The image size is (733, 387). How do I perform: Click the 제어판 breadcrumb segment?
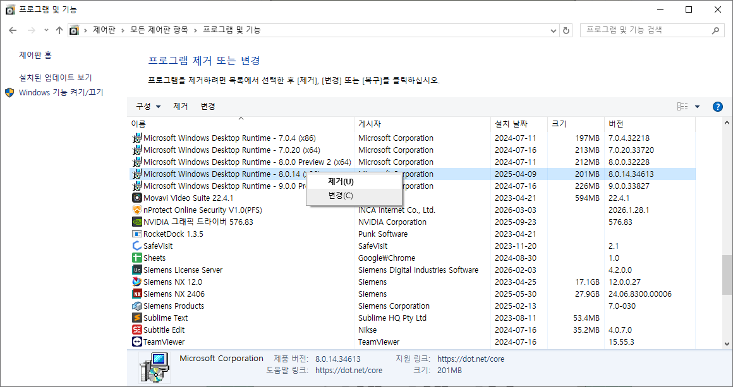104,30
